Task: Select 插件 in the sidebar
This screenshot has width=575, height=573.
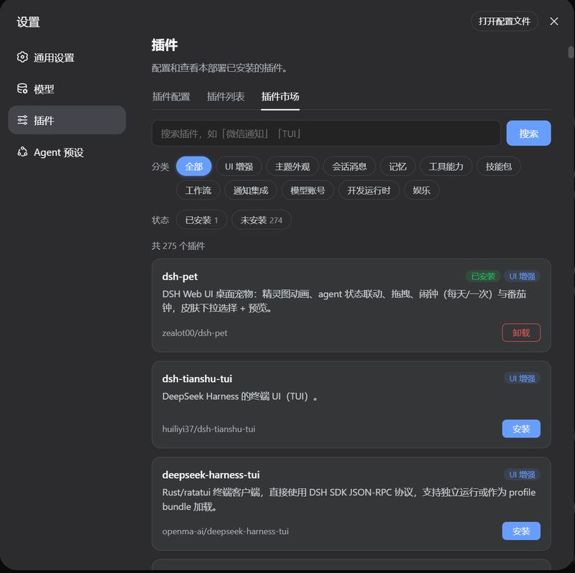Action: tap(67, 120)
